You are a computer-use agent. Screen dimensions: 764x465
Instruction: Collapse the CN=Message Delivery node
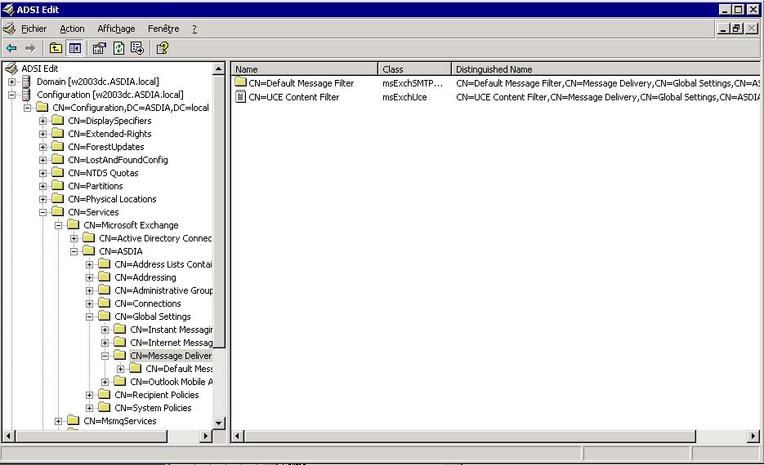105,356
